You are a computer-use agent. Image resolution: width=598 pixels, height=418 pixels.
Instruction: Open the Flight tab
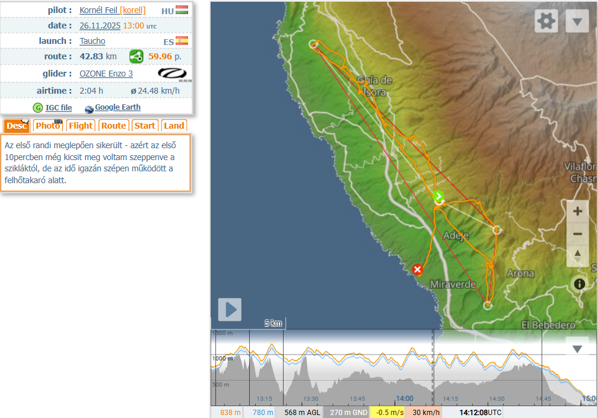point(80,126)
